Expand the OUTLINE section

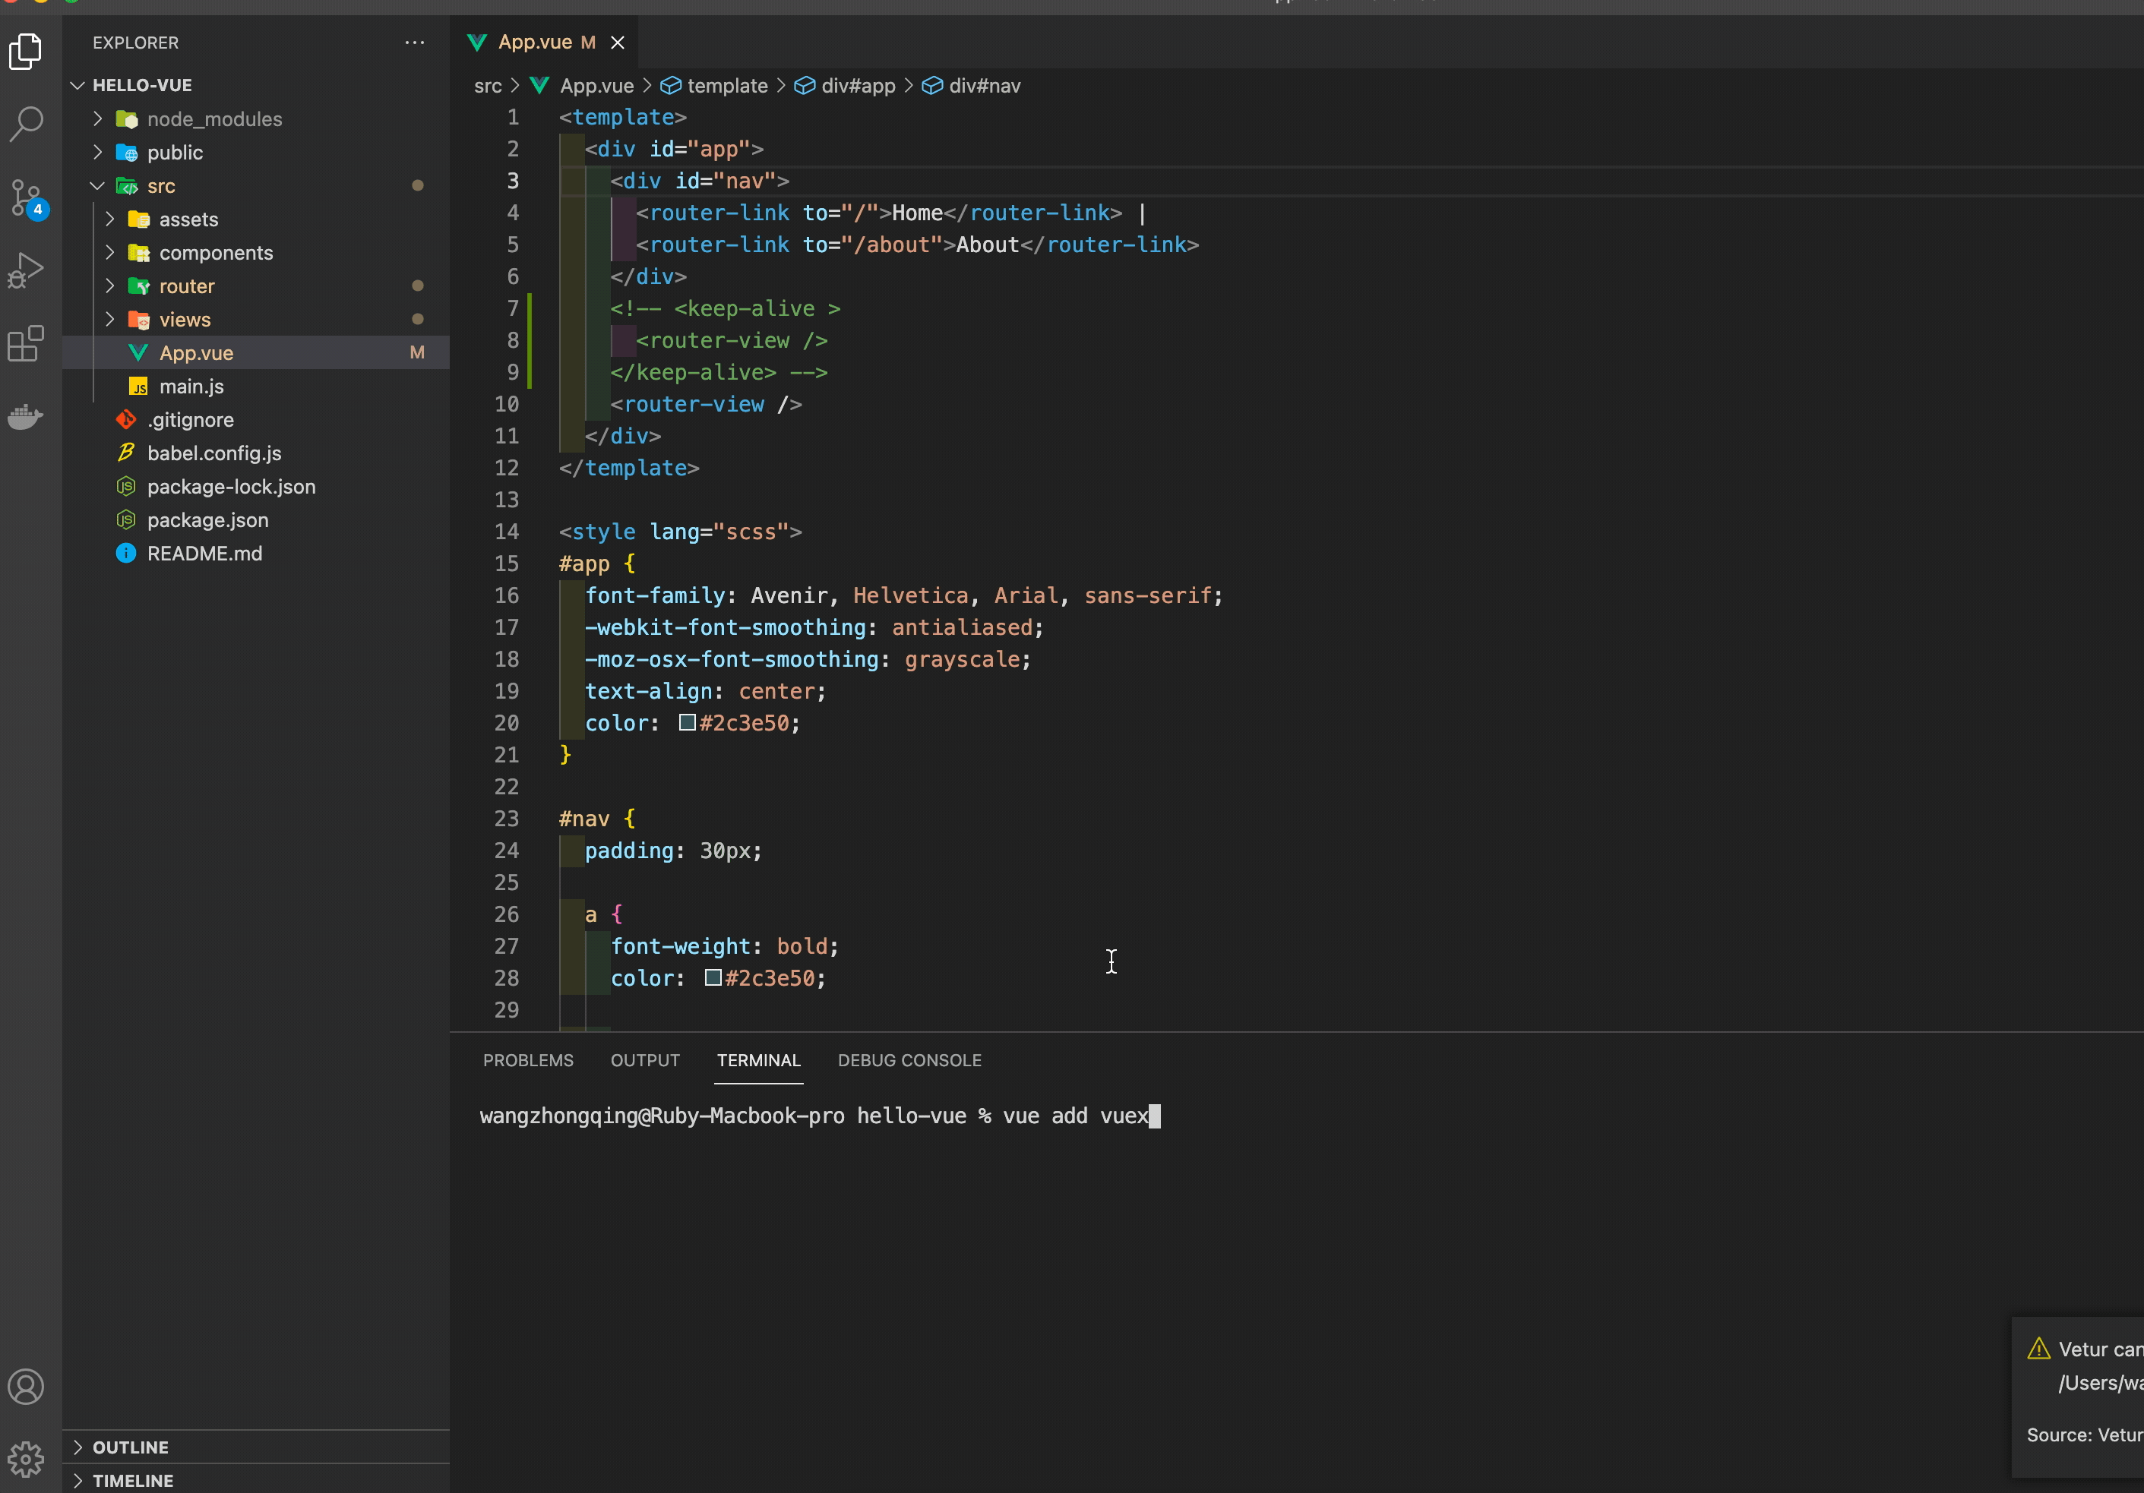[x=77, y=1447]
